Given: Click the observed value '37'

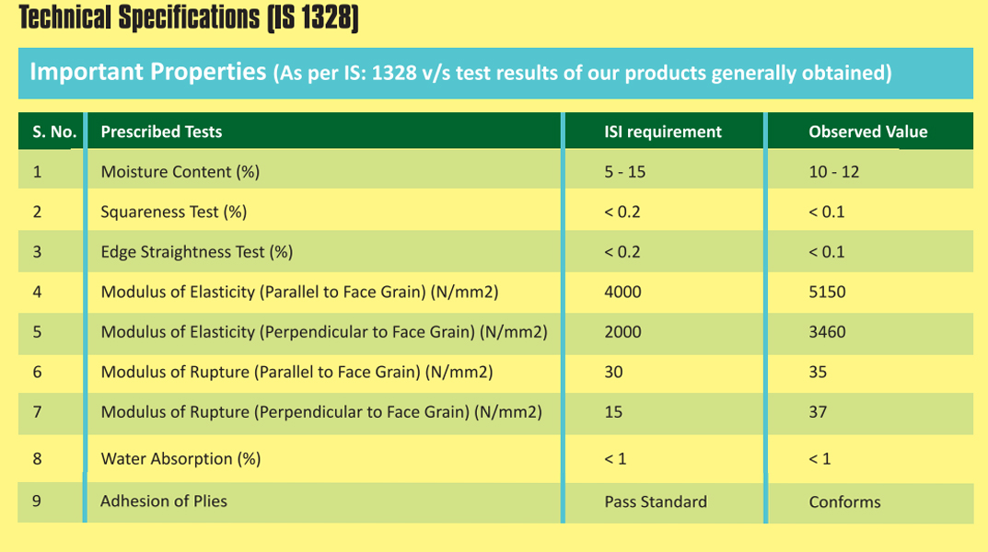Looking at the screenshot, I should 818,412.
